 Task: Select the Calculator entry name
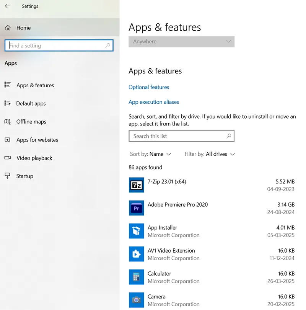click(159, 274)
